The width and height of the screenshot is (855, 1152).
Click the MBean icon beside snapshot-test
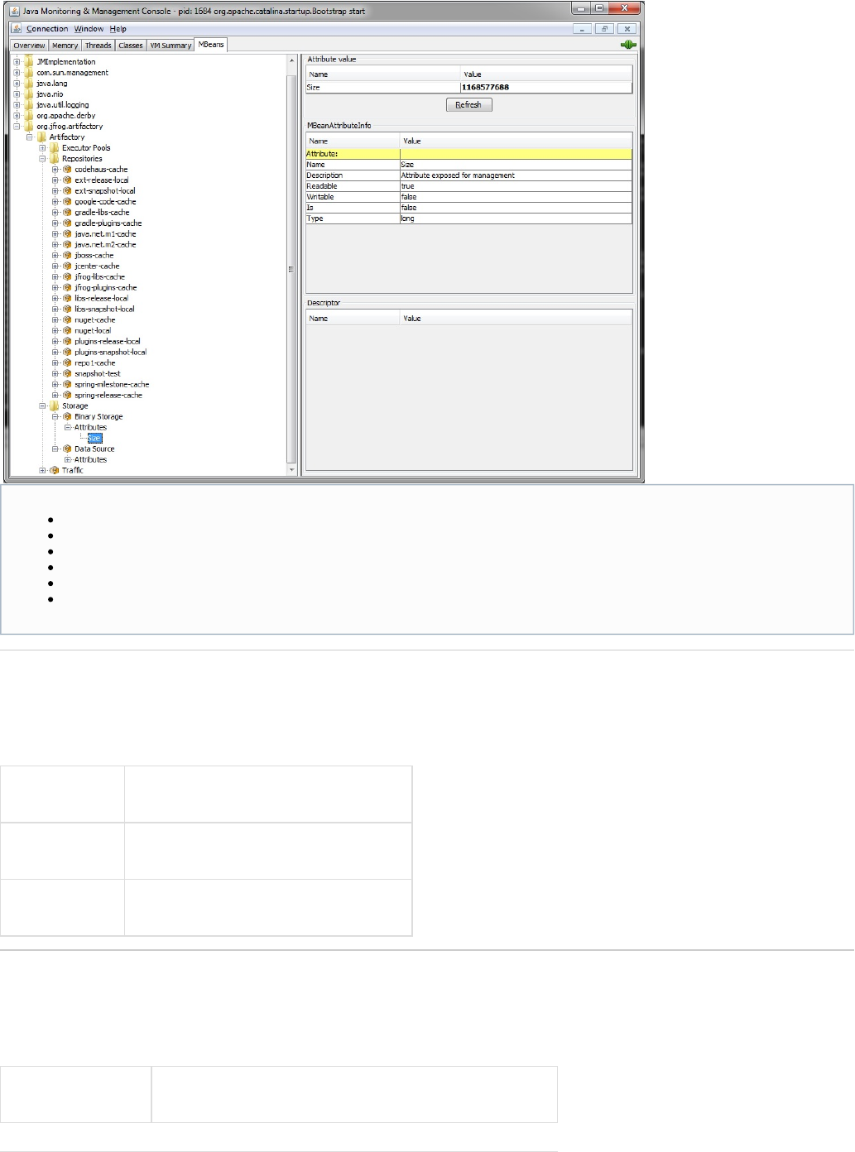67,373
